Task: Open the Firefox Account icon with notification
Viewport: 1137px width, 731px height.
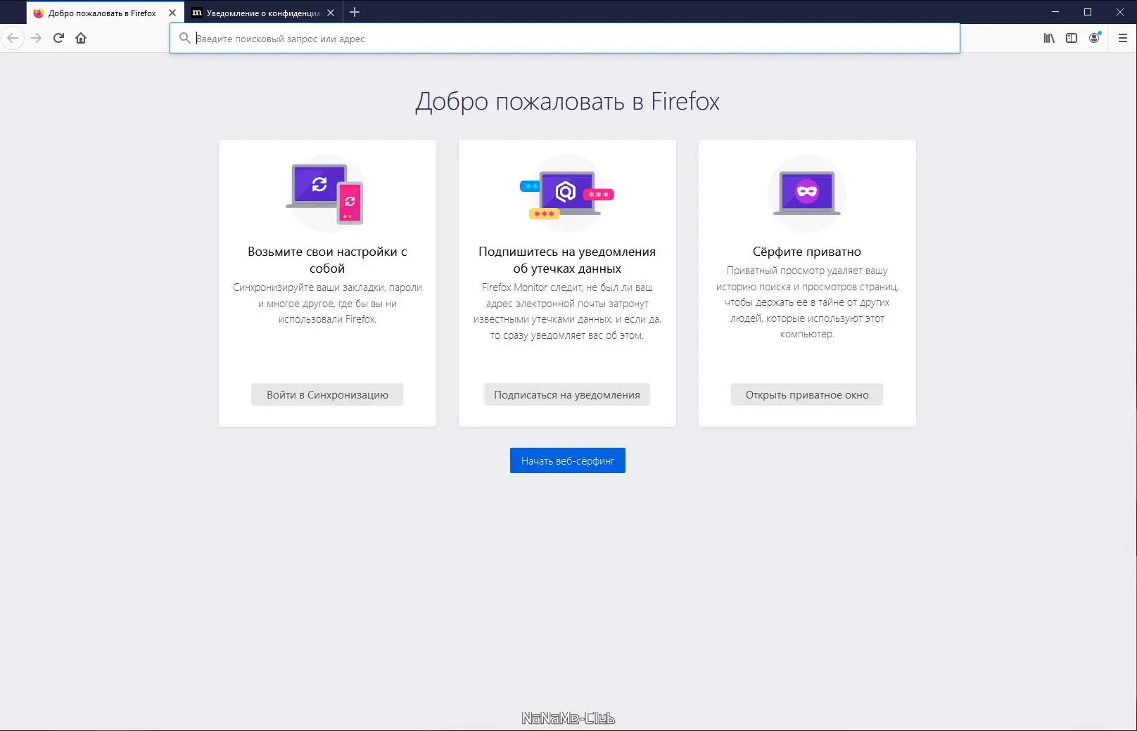Action: [x=1094, y=38]
